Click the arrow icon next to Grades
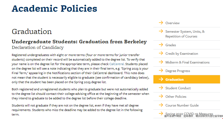The height and width of the screenshot is (119, 223). pyautogui.click(x=161, y=45)
